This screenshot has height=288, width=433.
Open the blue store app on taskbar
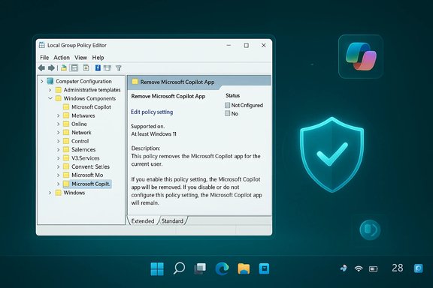264,268
